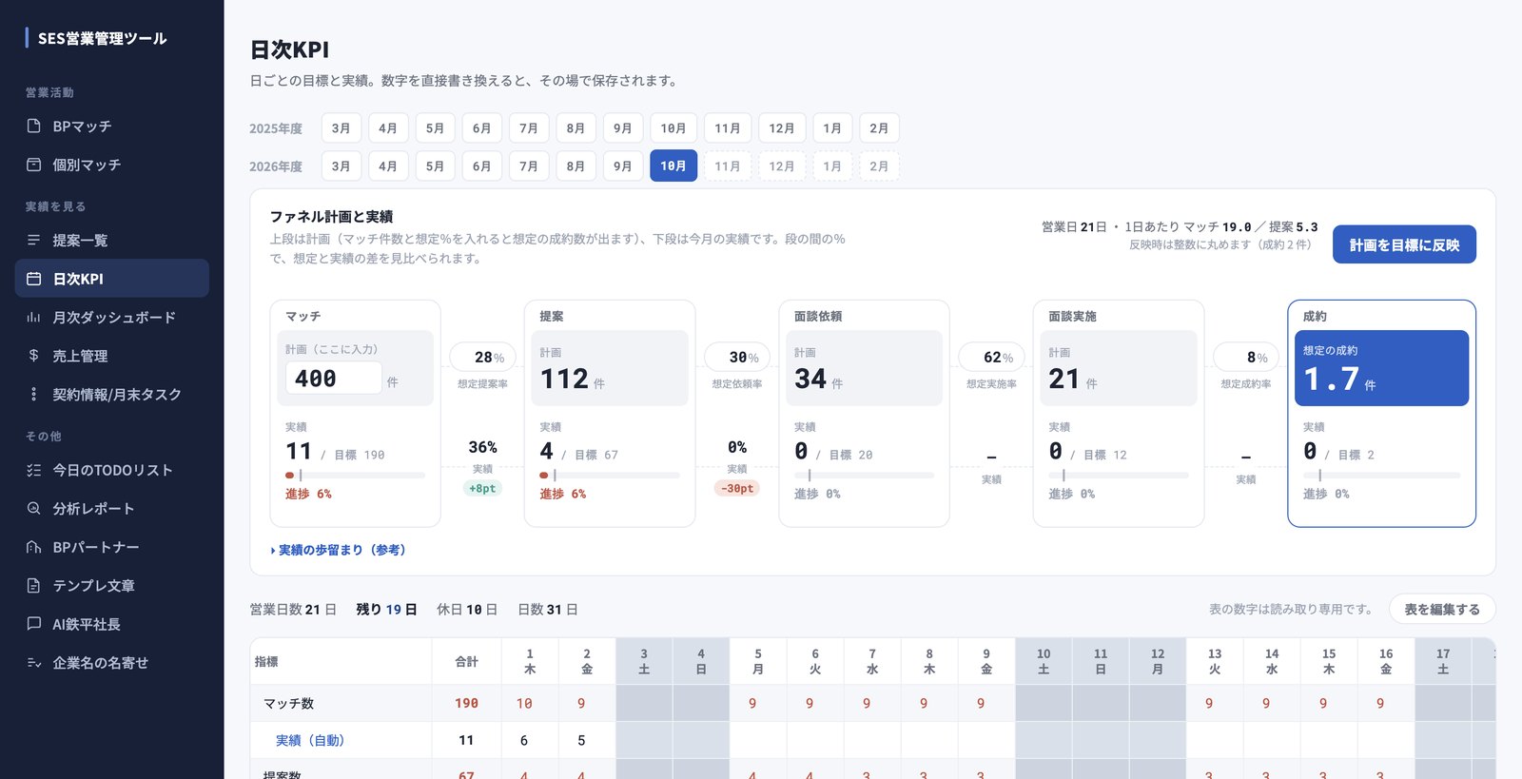Image resolution: width=1522 pixels, height=779 pixels.
Task: Click the 月次ダッシュボード chart icon
Action: tap(34, 317)
